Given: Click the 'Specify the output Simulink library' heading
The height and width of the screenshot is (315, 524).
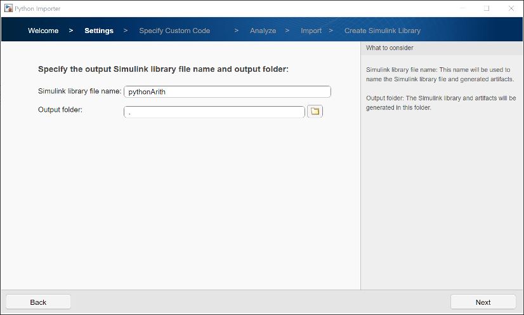Looking at the screenshot, I should (163, 69).
